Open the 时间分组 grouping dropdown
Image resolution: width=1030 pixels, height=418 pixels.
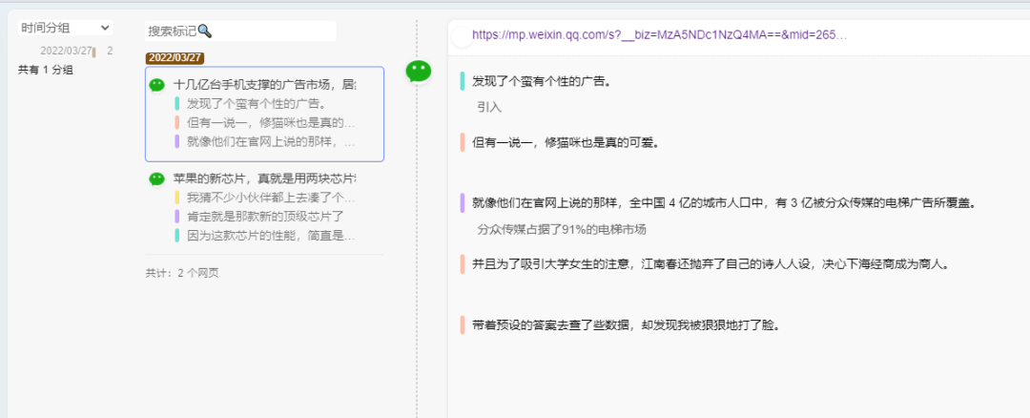(x=65, y=28)
